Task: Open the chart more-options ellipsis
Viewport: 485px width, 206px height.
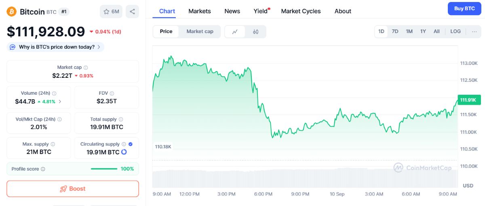Action: pyautogui.click(x=474, y=31)
